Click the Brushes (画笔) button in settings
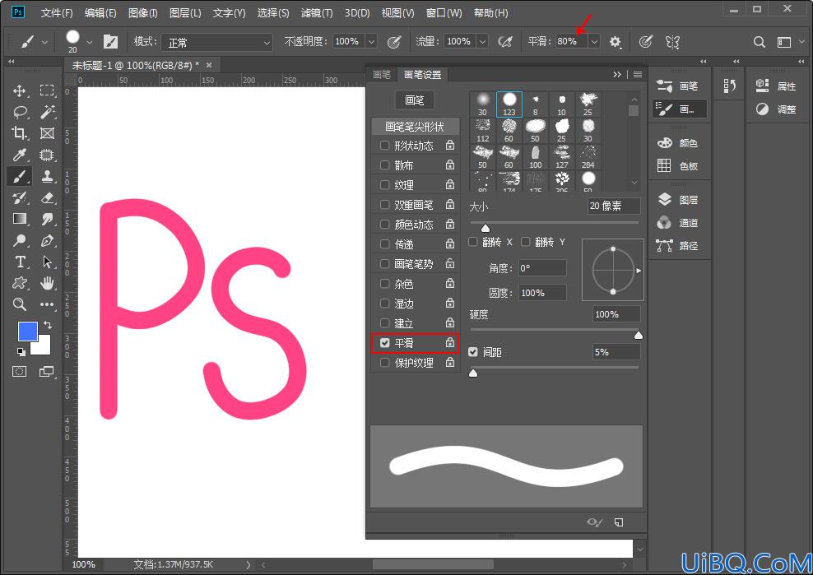The image size is (813, 575). (x=414, y=100)
